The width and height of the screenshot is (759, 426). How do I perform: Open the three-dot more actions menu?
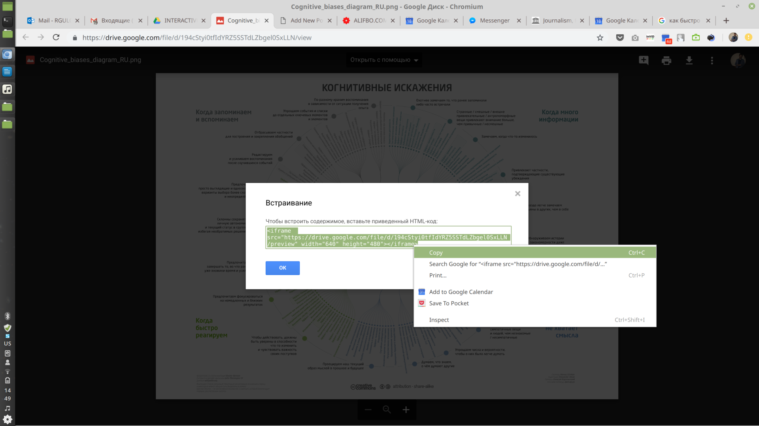click(x=712, y=60)
